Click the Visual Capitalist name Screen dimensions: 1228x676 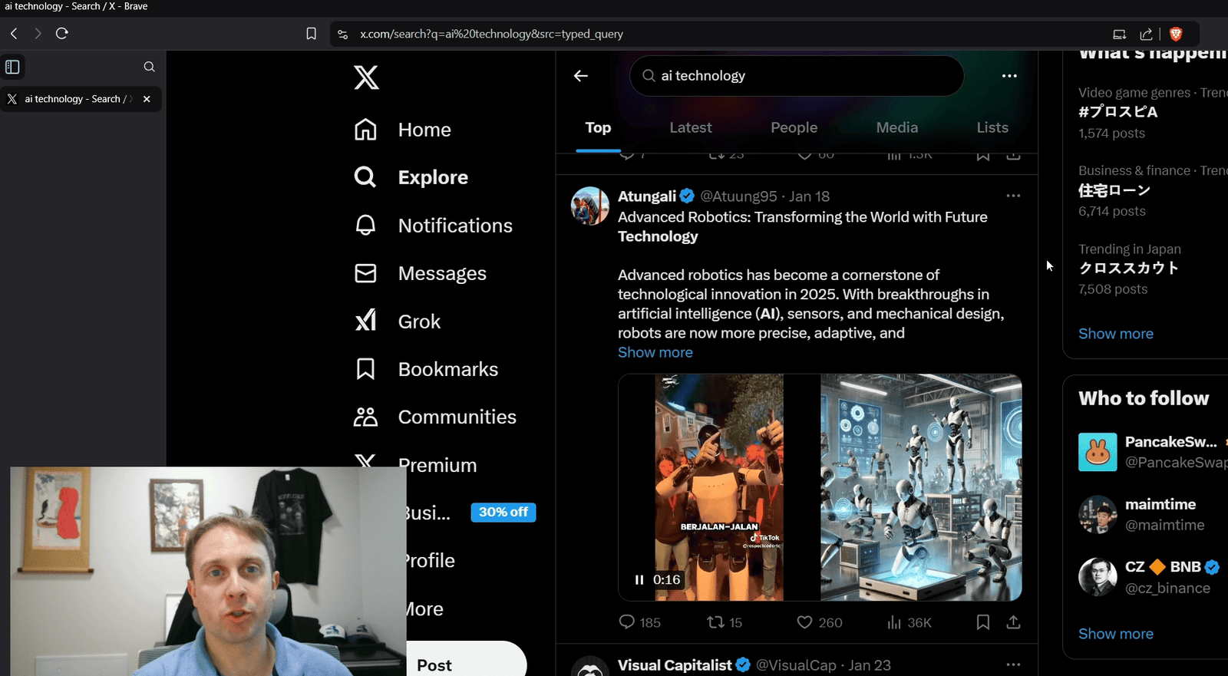pyautogui.click(x=675, y=665)
